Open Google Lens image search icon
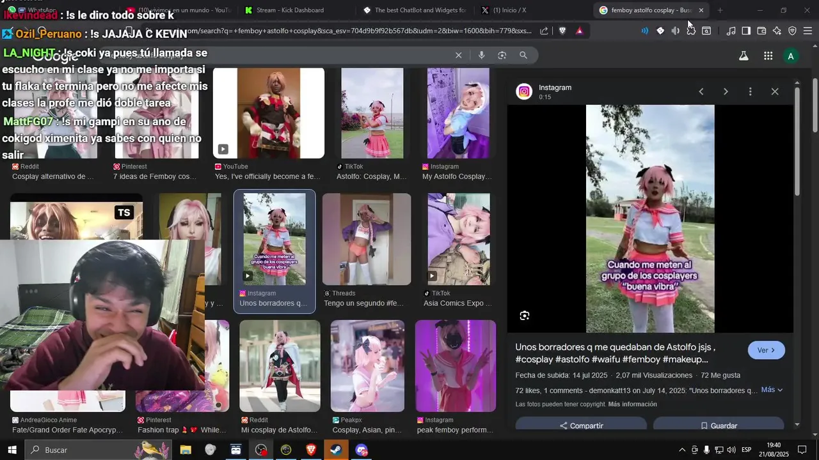Viewport: 819px width, 460px height. (x=502, y=56)
